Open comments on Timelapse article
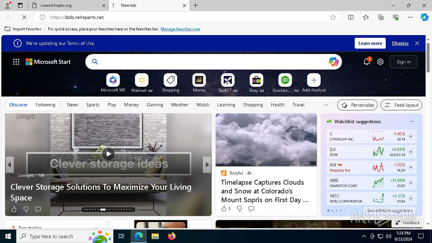 251,209
